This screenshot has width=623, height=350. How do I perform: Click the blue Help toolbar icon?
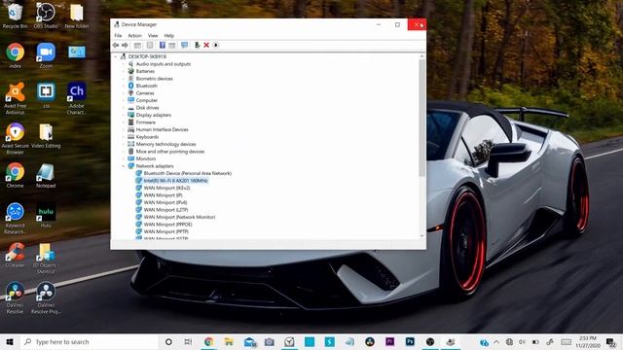point(163,46)
